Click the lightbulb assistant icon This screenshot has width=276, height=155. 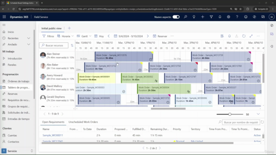(194, 17)
